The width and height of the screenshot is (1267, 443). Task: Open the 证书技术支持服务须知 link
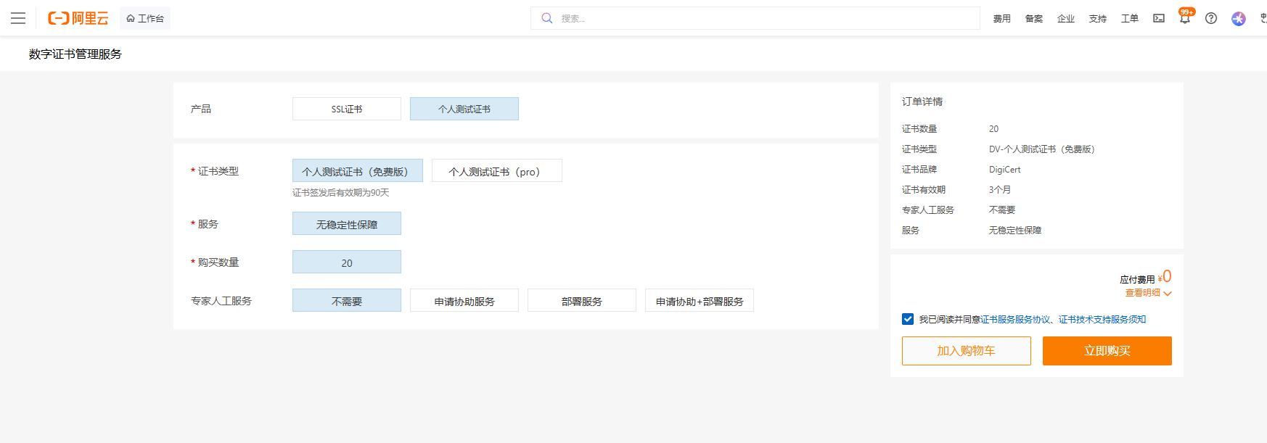pyautogui.click(x=1102, y=320)
